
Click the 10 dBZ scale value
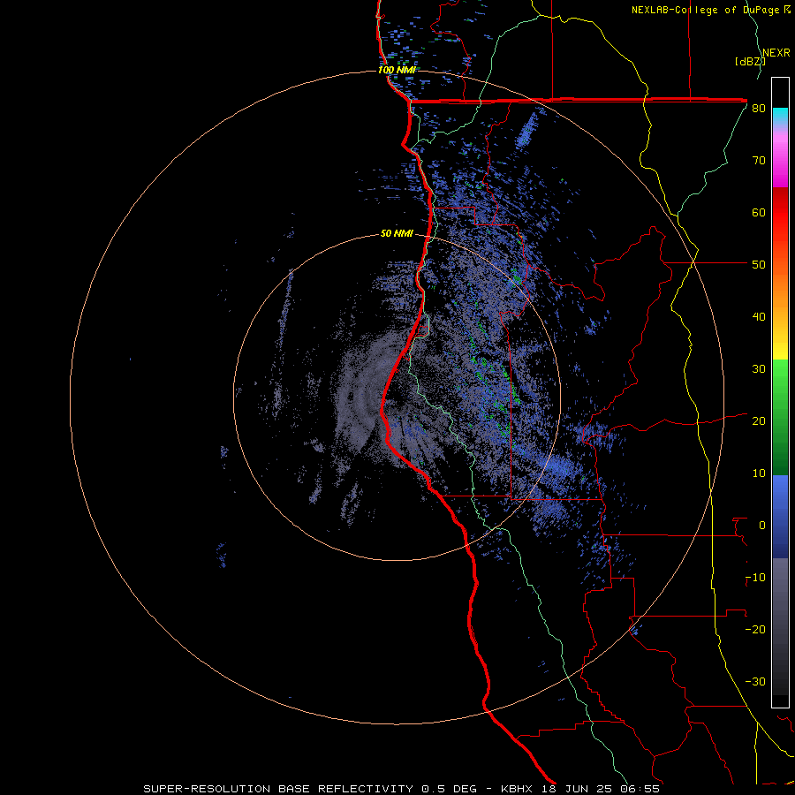click(759, 473)
